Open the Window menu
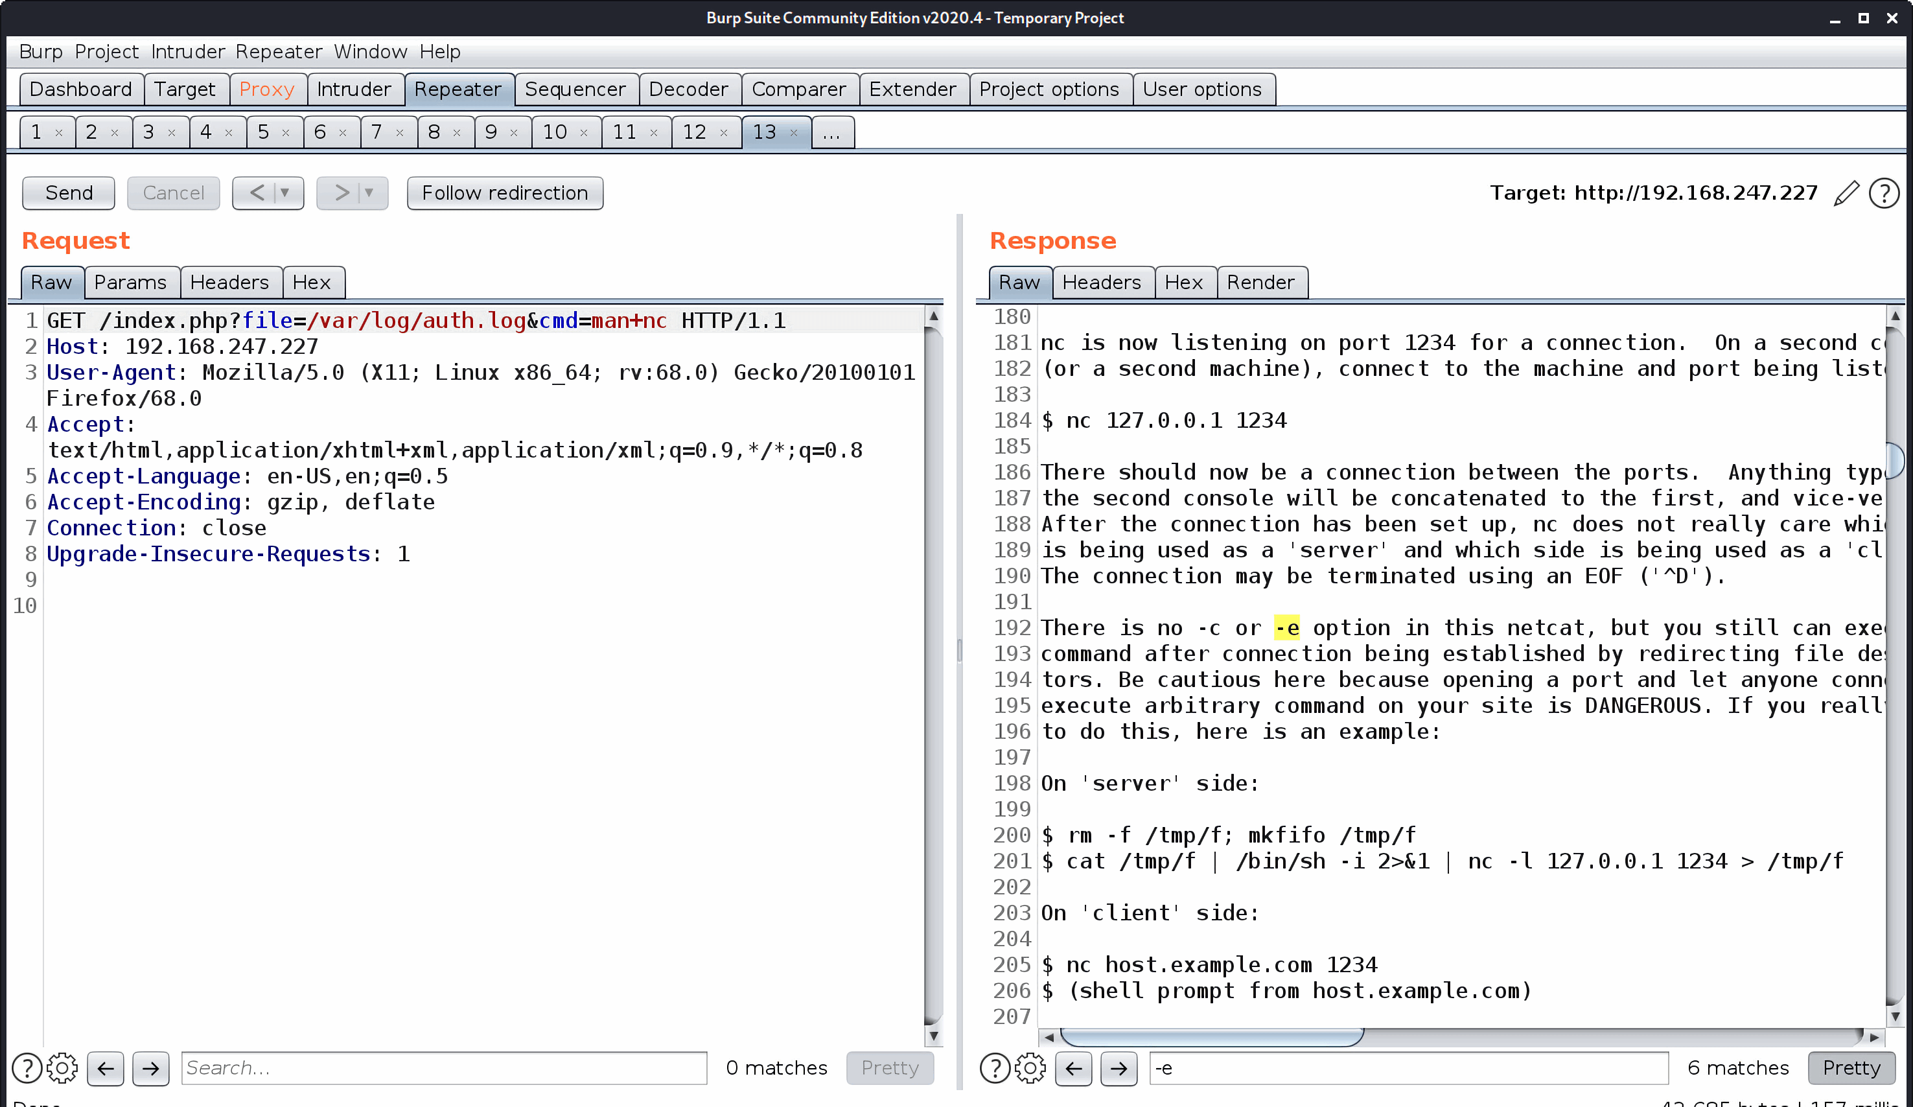Viewport: 1913px width, 1107px height. tap(371, 52)
